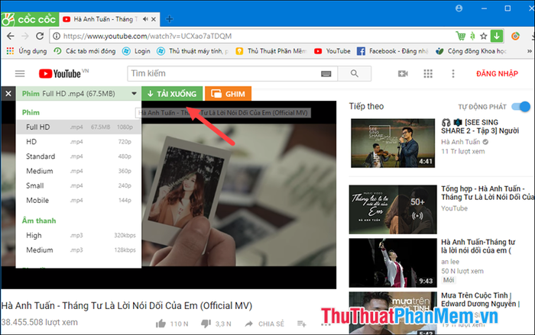The height and width of the screenshot is (335, 535).
Task: Close the download bar with the X
Action: pos(8,94)
